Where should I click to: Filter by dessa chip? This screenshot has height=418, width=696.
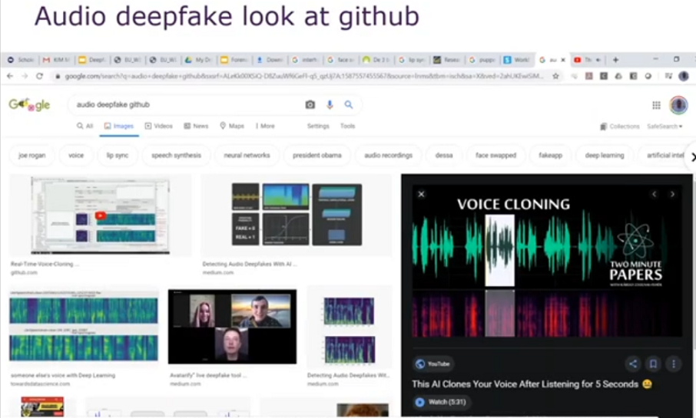tap(444, 155)
